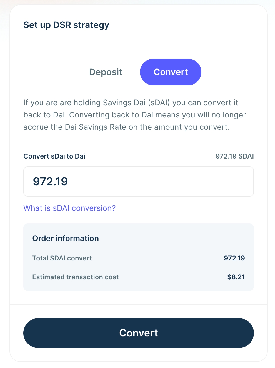Select the Convert tab pill
275x368 pixels.
[x=171, y=72]
